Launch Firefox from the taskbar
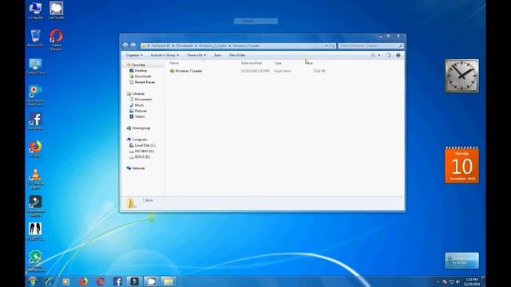This screenshot has width=511, height=287. 83,281
